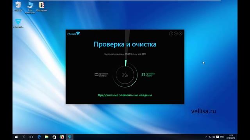Close the F-Secure scanner window
Image resolution: width=250 pixels, height=140 pixels.
coord(180,33)
